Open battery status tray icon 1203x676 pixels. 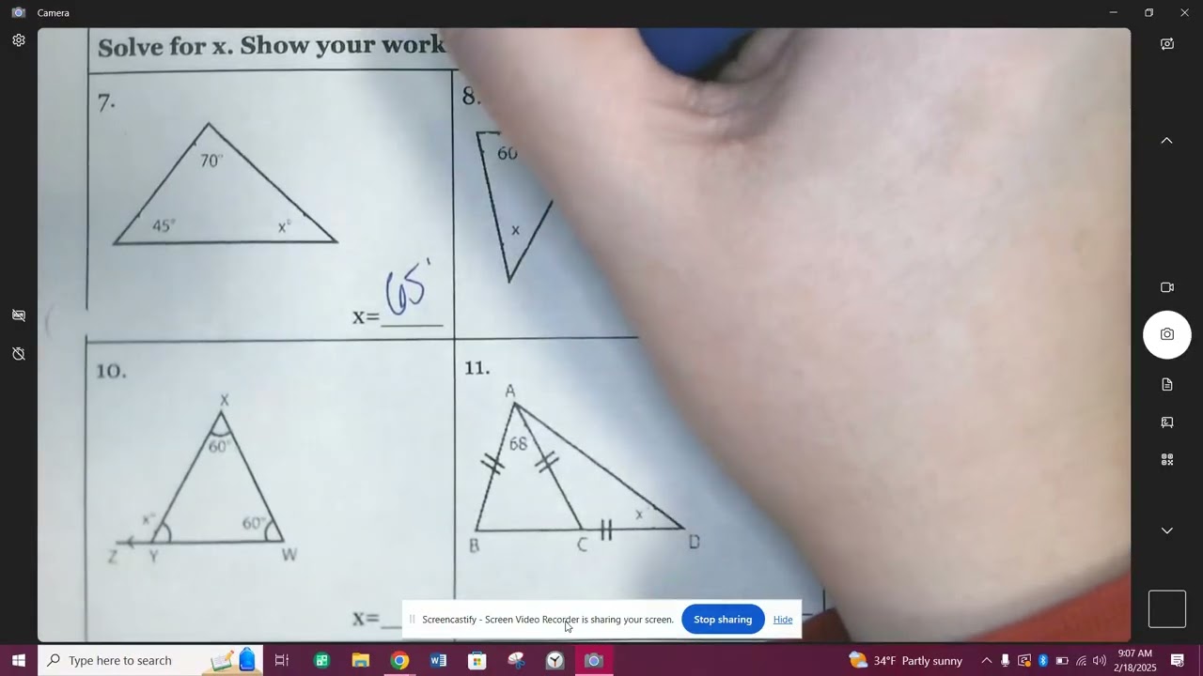click(1062, 661)
